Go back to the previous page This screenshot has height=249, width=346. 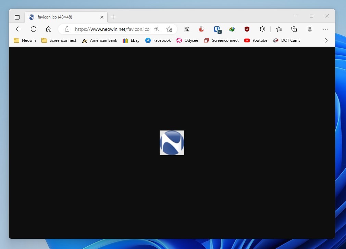tap(18, 29)
